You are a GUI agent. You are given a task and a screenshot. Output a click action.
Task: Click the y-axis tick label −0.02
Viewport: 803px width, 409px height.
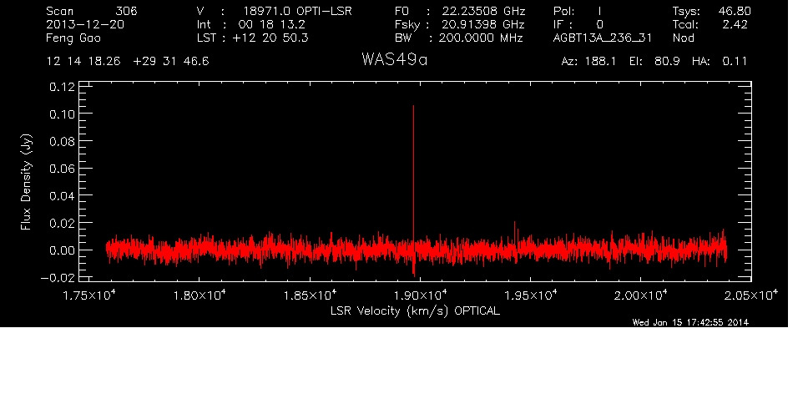tap(57, 278)
